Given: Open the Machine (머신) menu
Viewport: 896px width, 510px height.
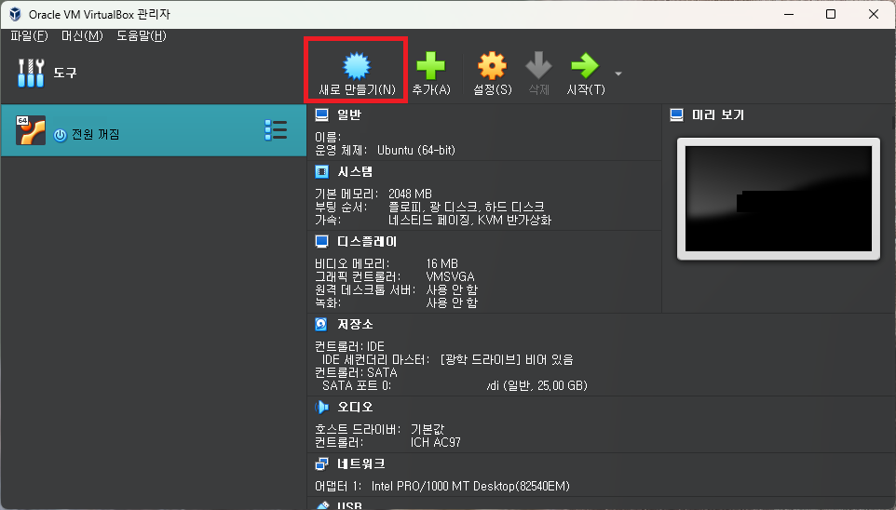Looking at the screenshot, I should [82, 36].
